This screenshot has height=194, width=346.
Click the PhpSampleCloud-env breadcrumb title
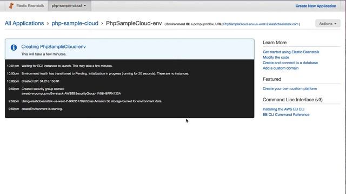[x=134, y=23]
